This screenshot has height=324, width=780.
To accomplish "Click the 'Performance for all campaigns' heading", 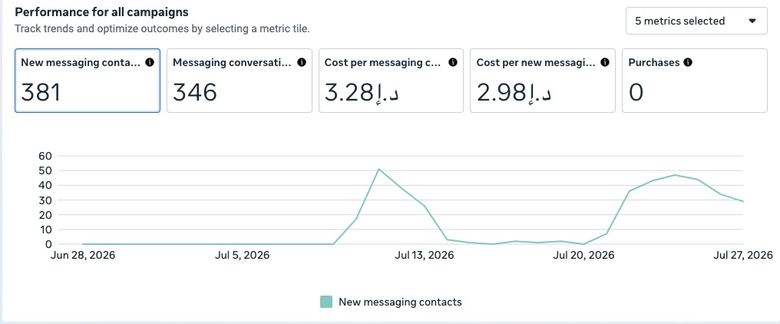I will [101, 12].
